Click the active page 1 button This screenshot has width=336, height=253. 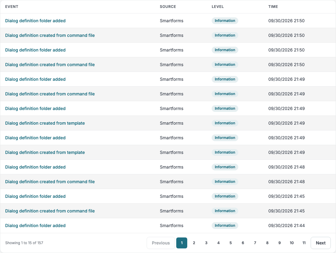pos(182,243)
